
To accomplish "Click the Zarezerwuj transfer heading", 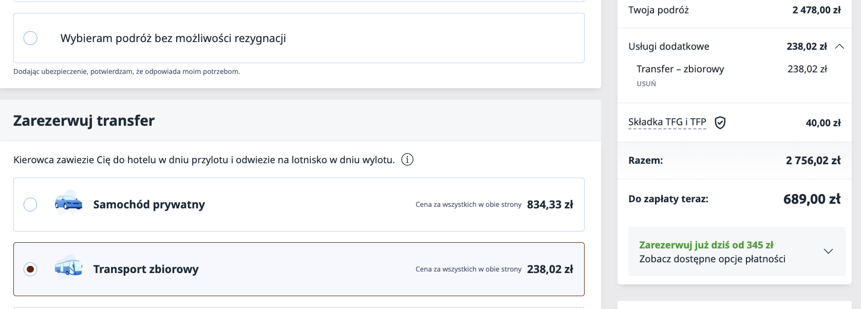I will pyautogui.click(x=84, y=120).
